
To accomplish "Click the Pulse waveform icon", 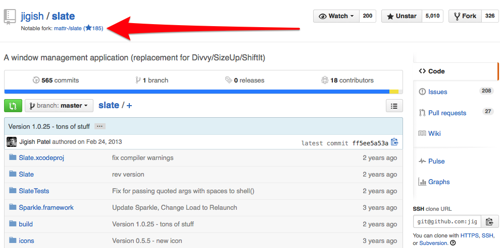I will (422, 161).
